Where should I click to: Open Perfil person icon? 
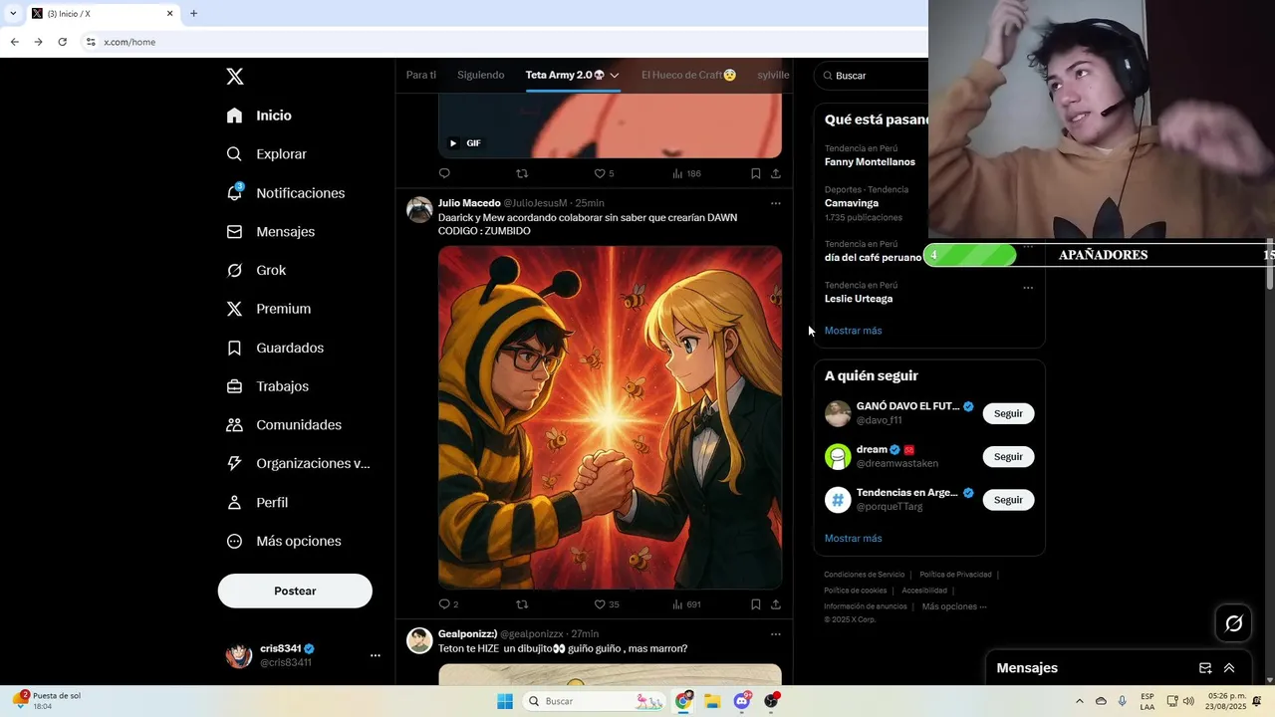pyautogui.click(x=234, y=502)
